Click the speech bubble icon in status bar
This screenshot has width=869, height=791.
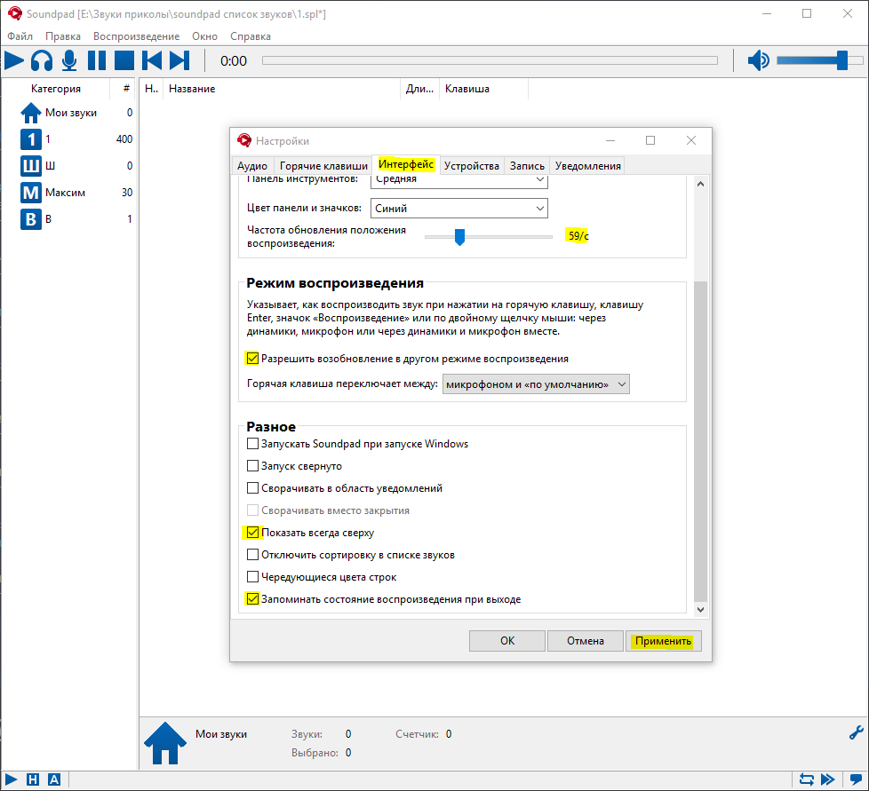coord(856,779)
